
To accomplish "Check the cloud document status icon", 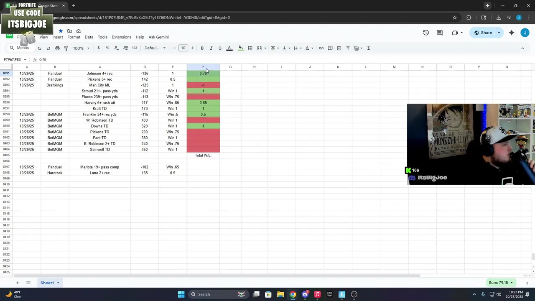I will click(x=78, y=31).
